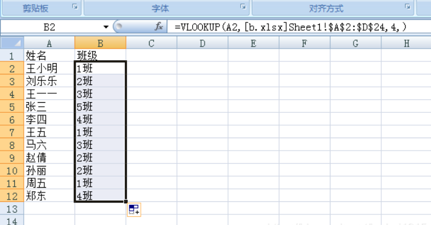Select column G header
431x225 pixels.
pos(356,43)
